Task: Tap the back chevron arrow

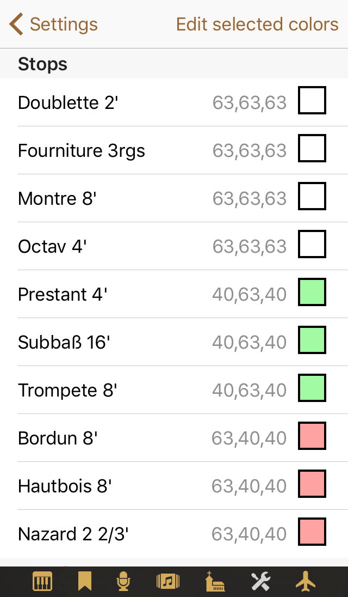Action: point(16,25)
